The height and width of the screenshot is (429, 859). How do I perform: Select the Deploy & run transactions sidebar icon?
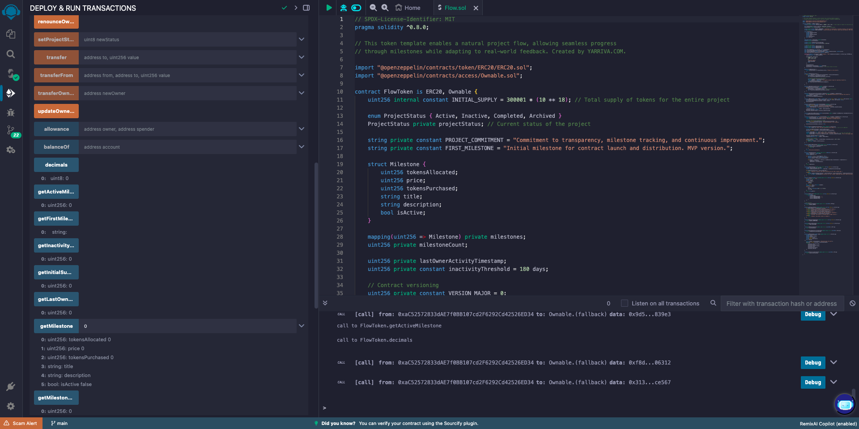(x=11, y=93)
